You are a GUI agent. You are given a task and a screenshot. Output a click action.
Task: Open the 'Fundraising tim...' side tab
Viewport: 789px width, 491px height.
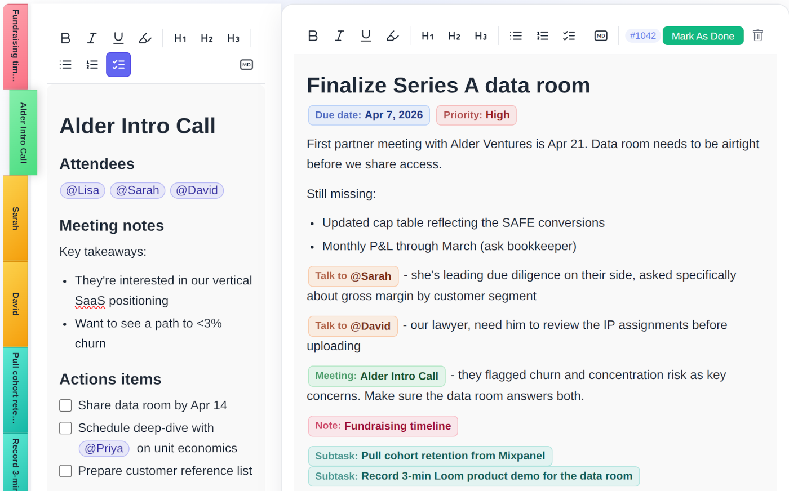(15, 46)
